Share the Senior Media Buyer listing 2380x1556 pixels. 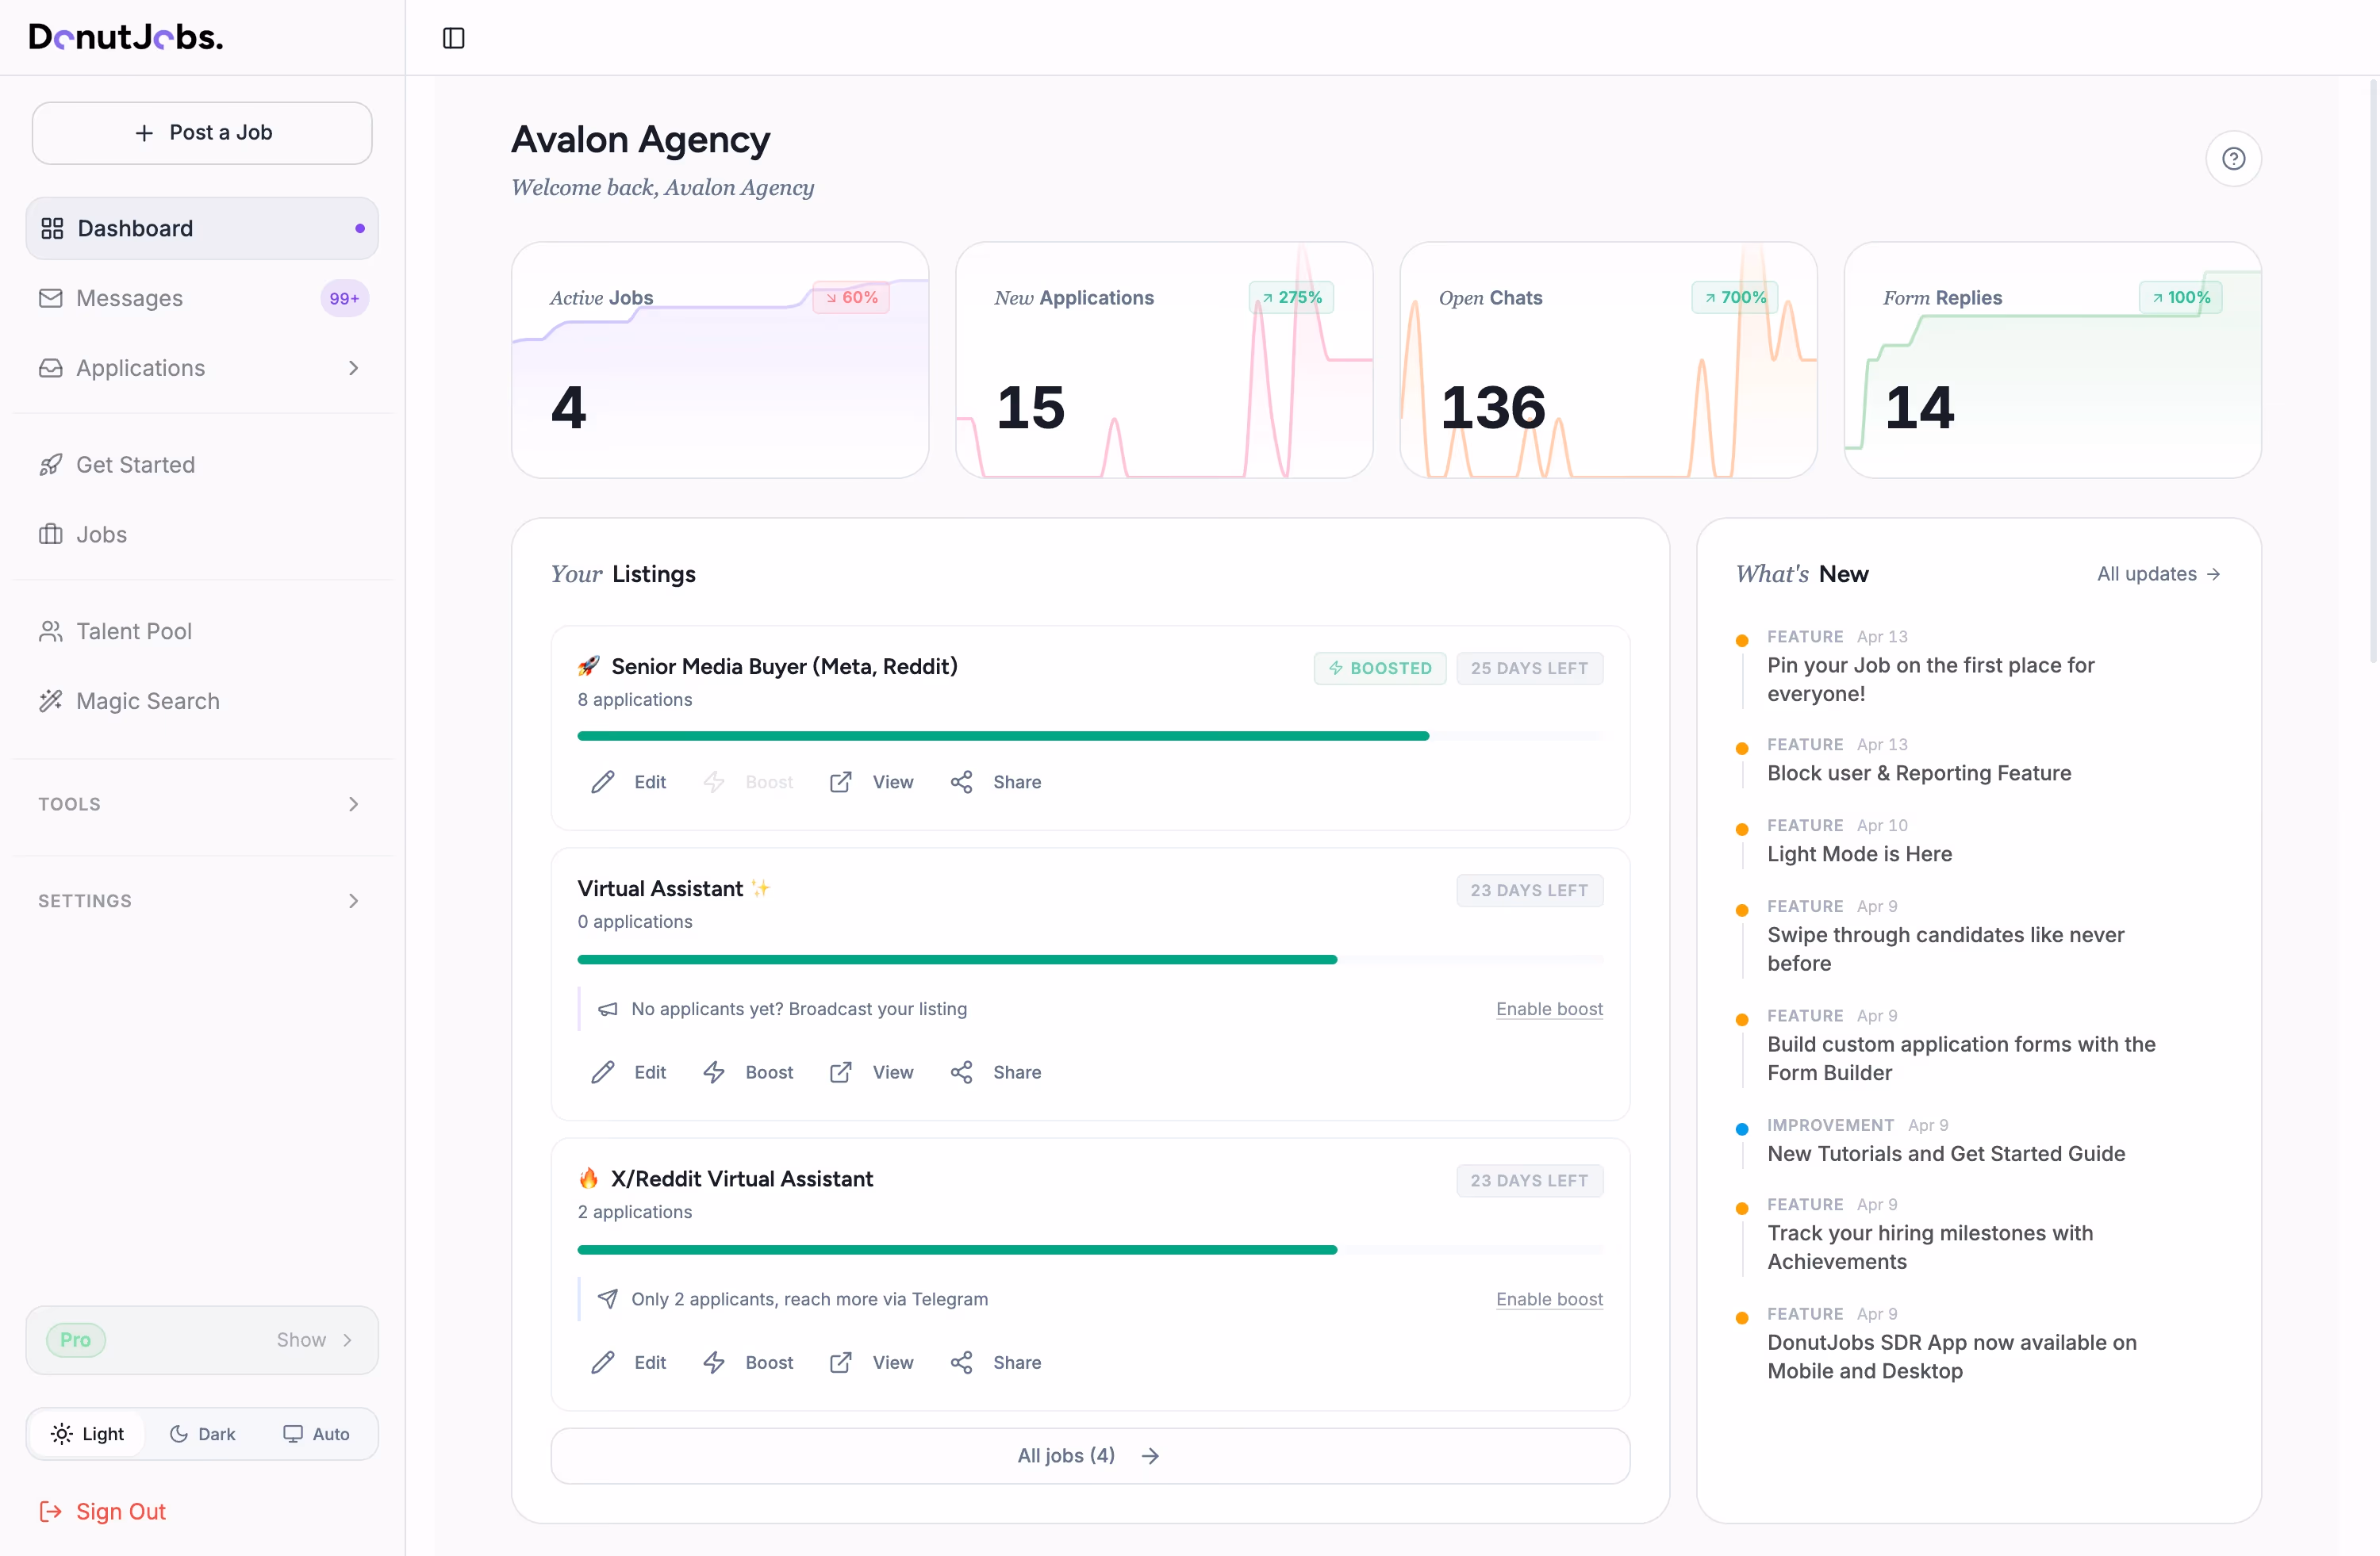[x=995, y=781]
